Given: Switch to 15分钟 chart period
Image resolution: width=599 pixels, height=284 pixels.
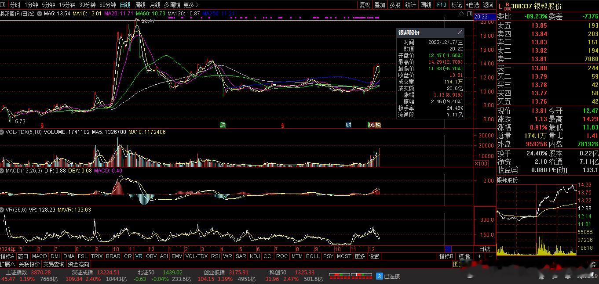Looking at the screenshot, I should pos(67,5).
